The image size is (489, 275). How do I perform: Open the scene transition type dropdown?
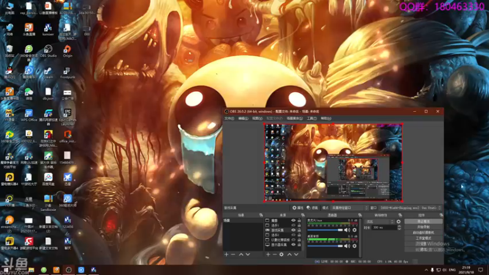point(380,222)
